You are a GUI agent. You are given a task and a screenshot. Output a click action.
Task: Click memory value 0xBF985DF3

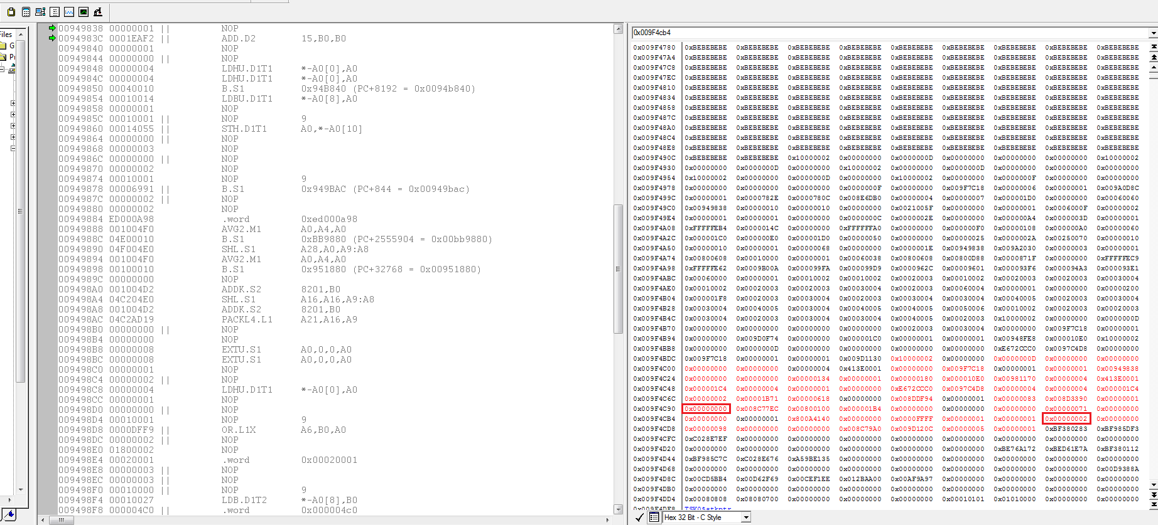point(1118,428)
